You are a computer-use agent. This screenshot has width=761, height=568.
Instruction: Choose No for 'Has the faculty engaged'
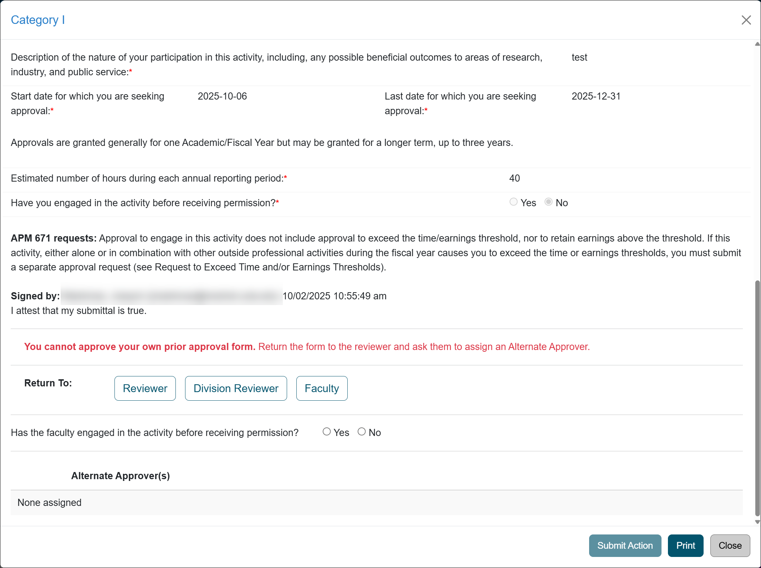click(362, 432)
